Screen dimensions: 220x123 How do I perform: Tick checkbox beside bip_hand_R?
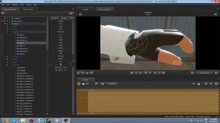2,54
